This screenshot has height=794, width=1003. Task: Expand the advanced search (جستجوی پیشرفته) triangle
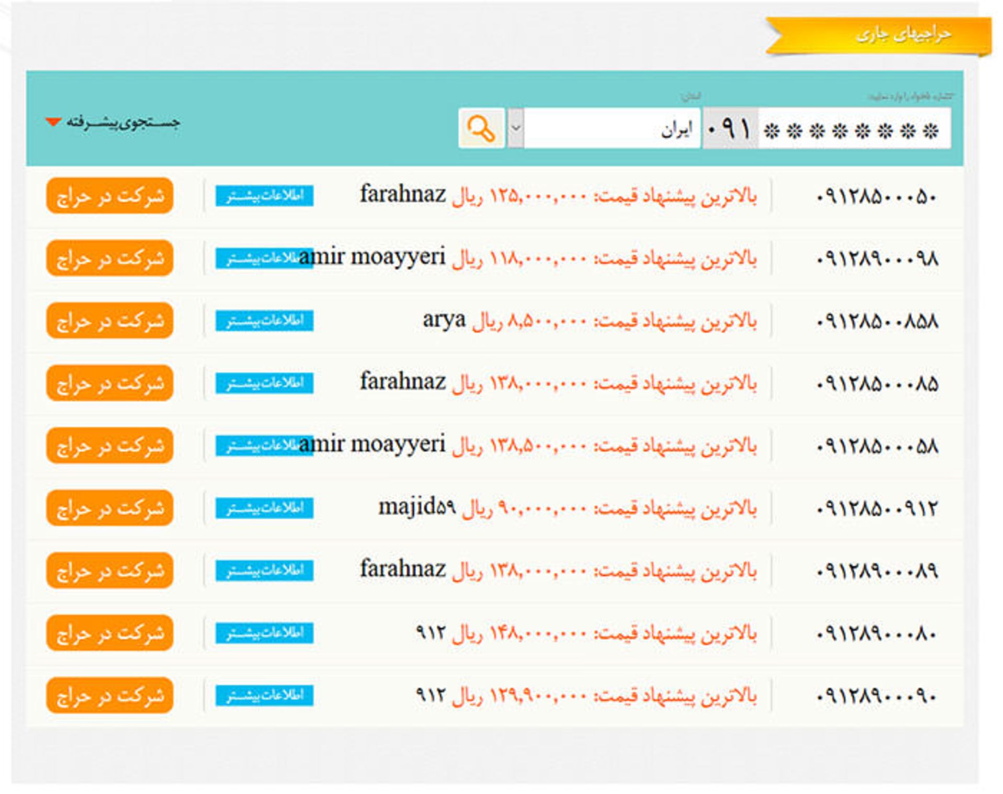point(53,122)
